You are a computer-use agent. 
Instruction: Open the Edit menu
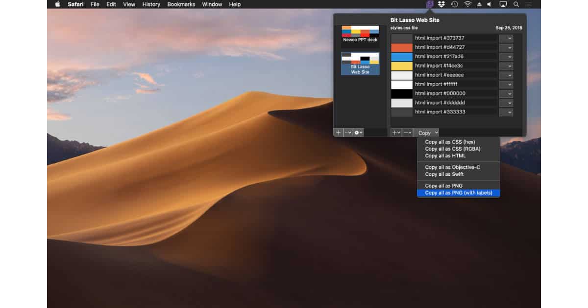point(111,4)
